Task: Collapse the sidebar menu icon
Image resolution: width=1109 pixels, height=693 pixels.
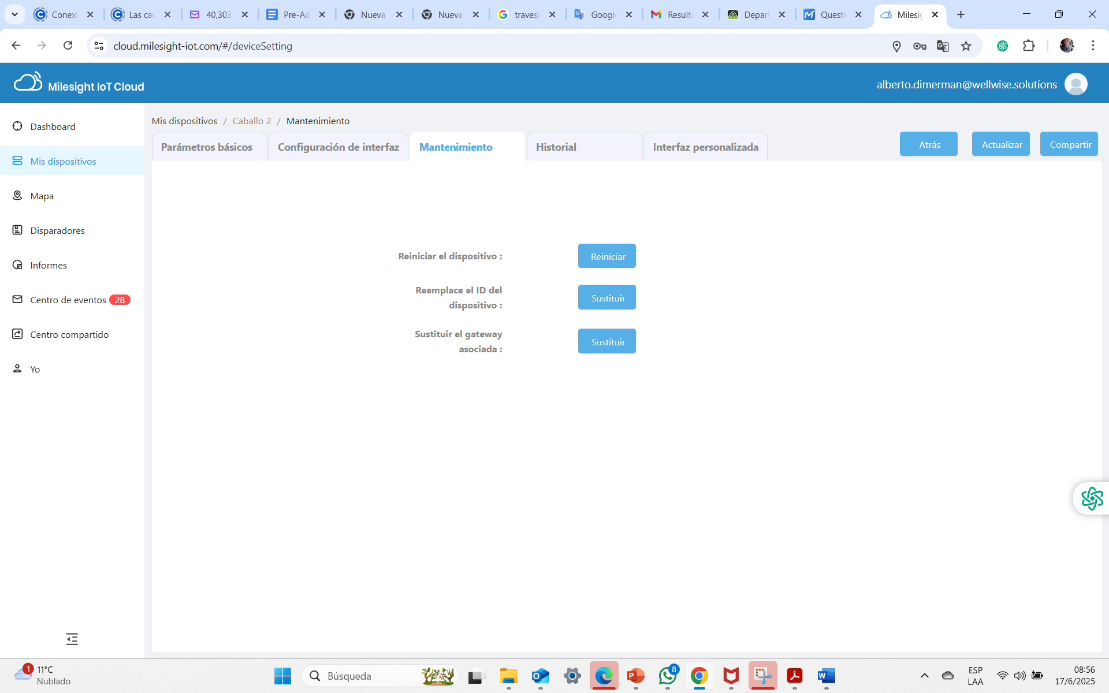Action: pos(72,639)
